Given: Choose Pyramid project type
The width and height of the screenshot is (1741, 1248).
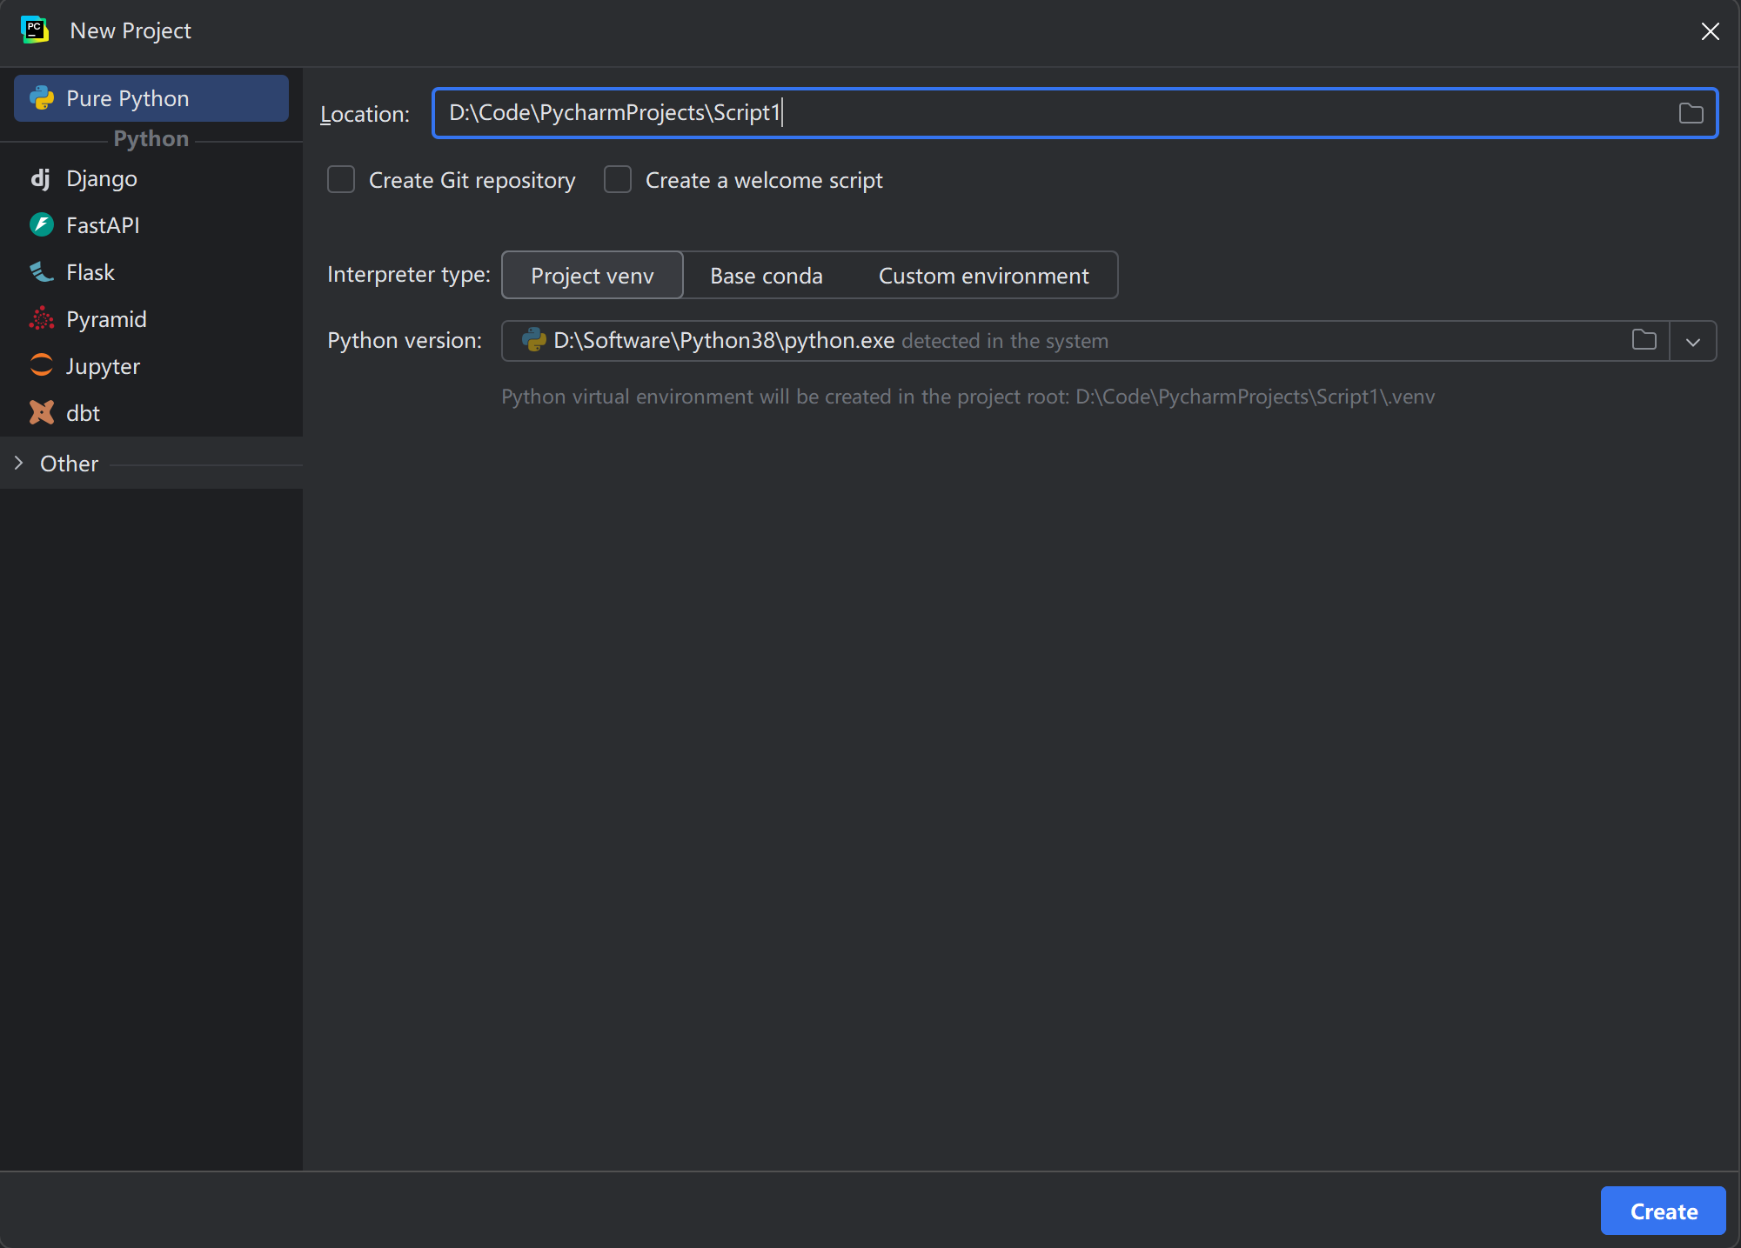Looking at the screenshot, I should coord(151,319).
